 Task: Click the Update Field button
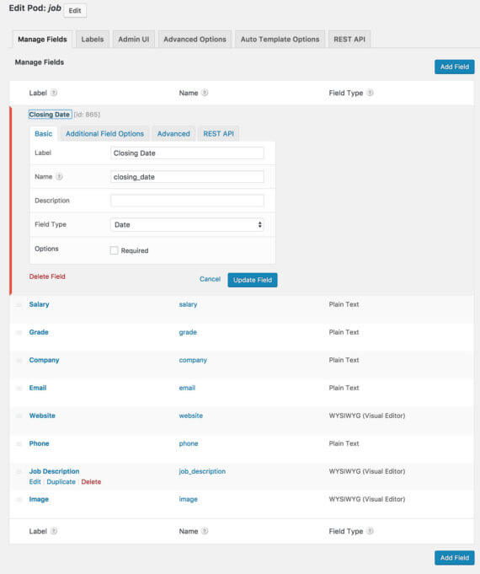coord(253,280)
